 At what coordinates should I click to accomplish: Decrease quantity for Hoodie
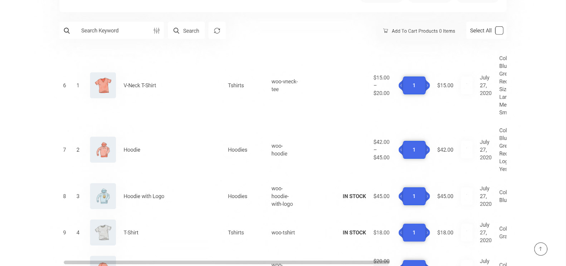[401, 150]
